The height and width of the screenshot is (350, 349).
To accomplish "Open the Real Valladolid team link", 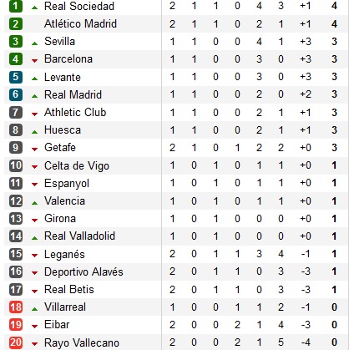I will tap(79, 236).
